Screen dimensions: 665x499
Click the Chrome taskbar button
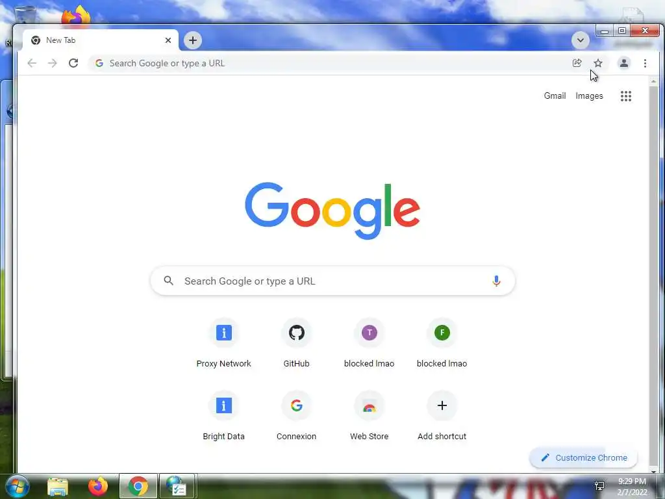point(138,486)
